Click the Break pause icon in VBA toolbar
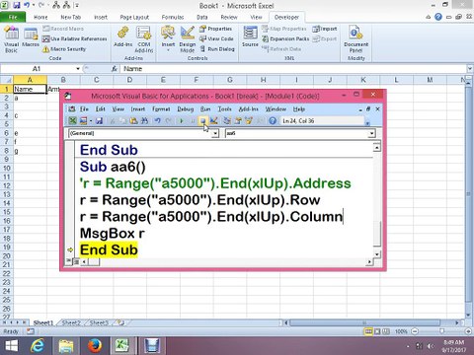The height and width of the screenshot is (355, 474). 193,121
